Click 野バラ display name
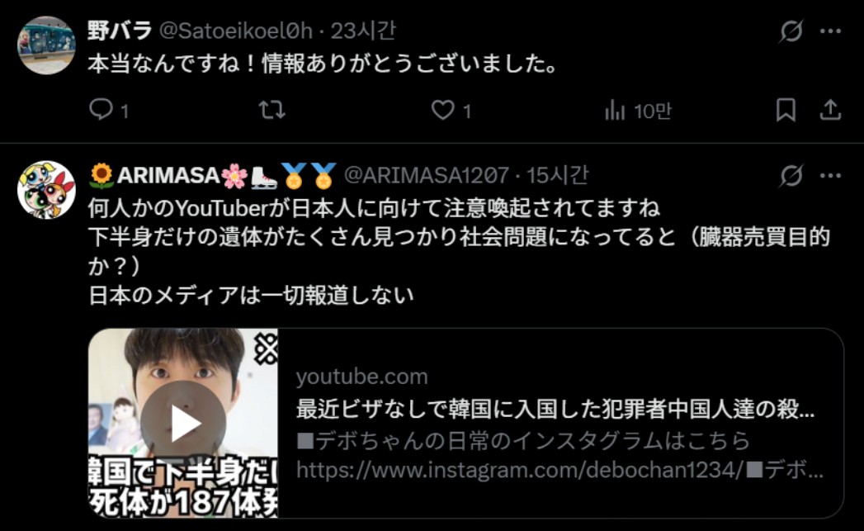Viewport: 864px width, 531px height. [x=120, y=31]
